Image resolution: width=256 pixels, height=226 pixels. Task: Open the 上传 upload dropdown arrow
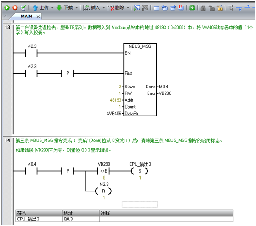point(52,8)
